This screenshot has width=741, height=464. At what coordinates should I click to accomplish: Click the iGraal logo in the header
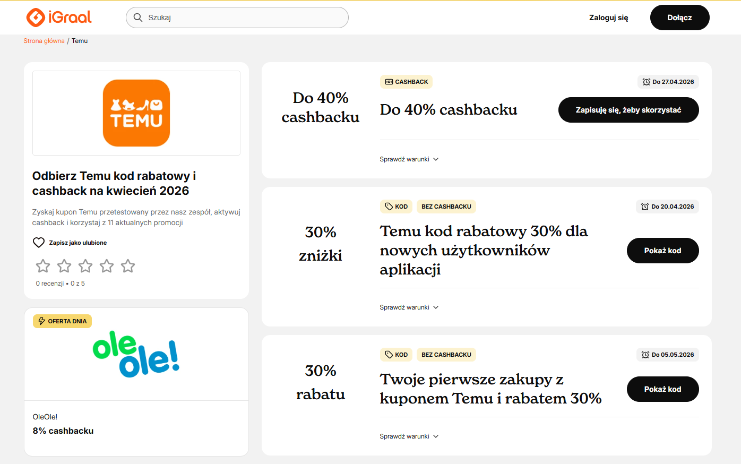(58, 17)
